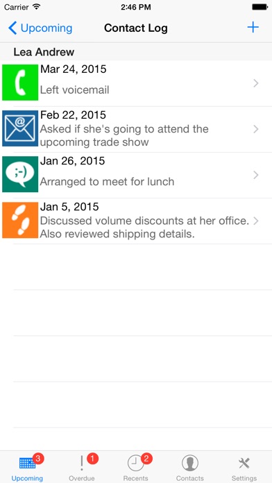Image resolution: width=272 pixels, height=483 pixels.
Task: Open the Recents clock tab
Action: point(135,468)
